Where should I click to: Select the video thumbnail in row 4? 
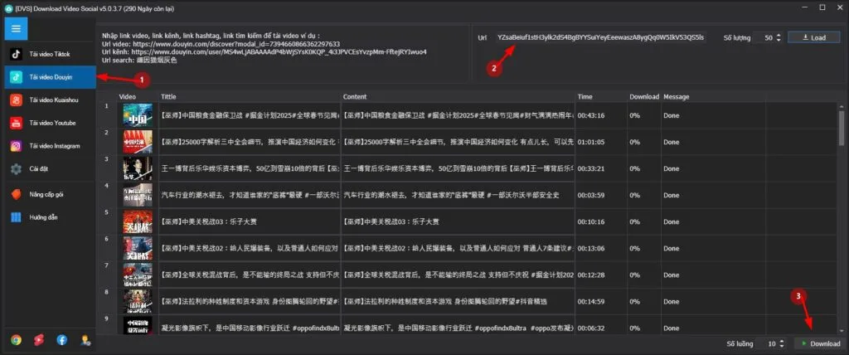pos(138,195)
